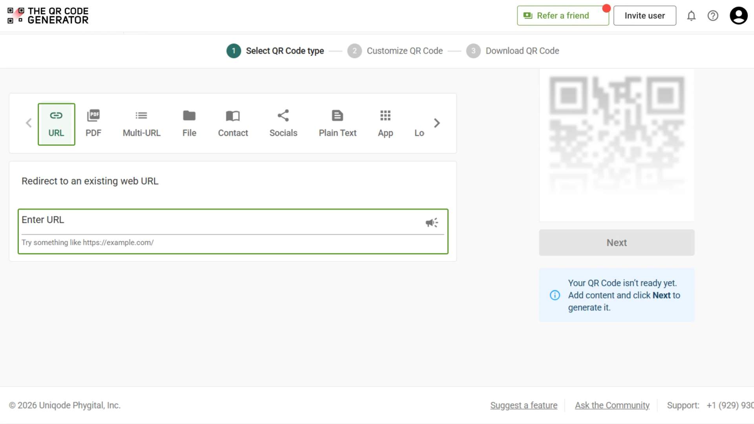Select the PDF QR code type
Viewport: 754px width, 424px height.
click(93, 124)
